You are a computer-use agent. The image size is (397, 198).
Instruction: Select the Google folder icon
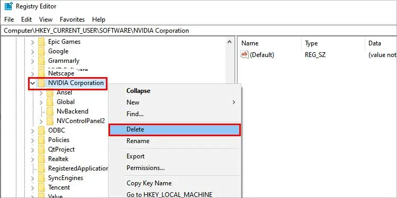point(41,51)
